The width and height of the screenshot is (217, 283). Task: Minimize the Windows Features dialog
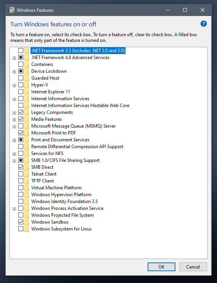pos(168,10)
